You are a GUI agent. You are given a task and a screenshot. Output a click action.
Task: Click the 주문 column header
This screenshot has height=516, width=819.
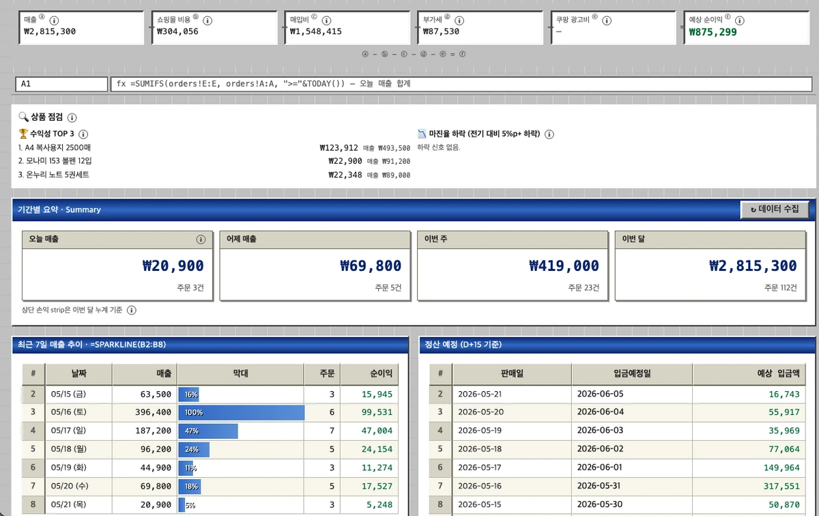pyautogui.click(x=323, y=374)
